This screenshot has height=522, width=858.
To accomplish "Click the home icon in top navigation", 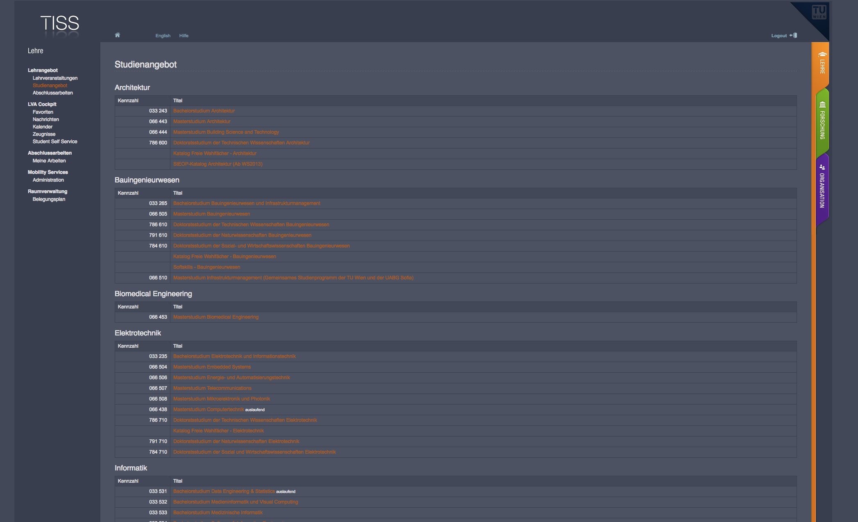I will 118,35.
